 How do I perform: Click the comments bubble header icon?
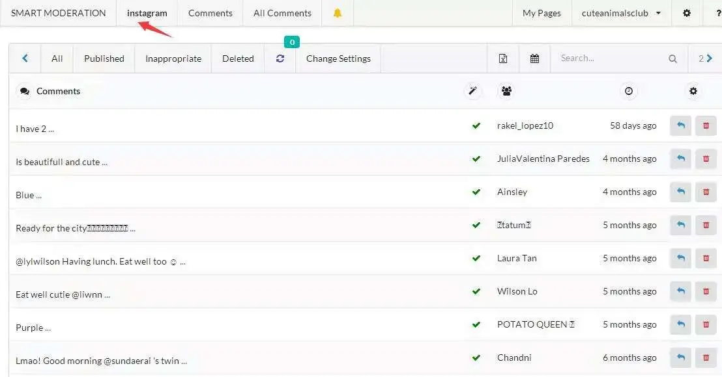coord(24,91)
